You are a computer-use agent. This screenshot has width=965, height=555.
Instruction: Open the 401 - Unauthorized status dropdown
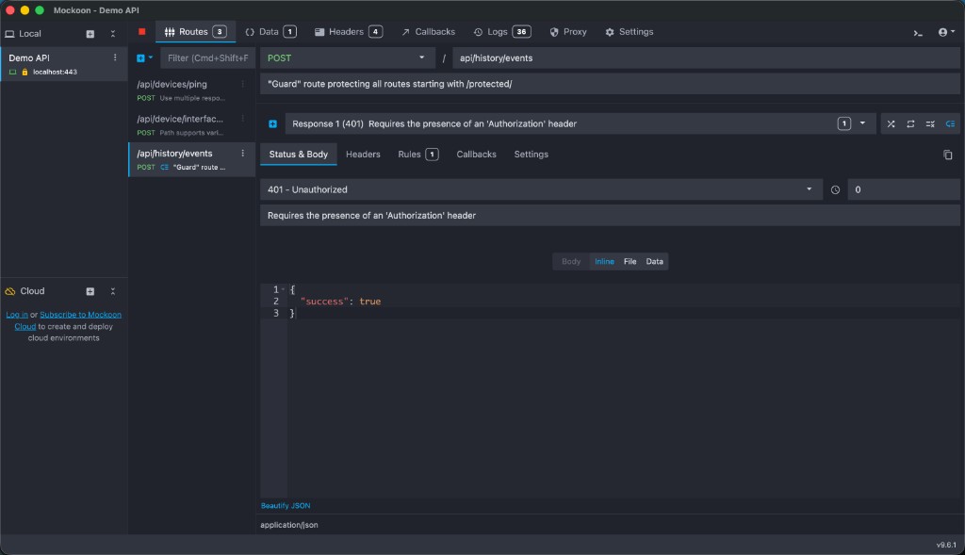(x=541, y=189)
